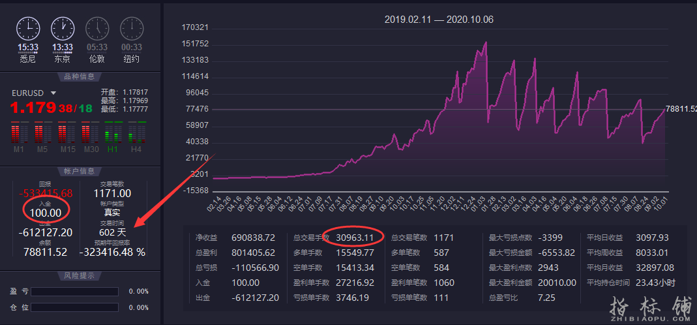Click the 最大亏损金额 value -6553.82

[x=556, y=253]
